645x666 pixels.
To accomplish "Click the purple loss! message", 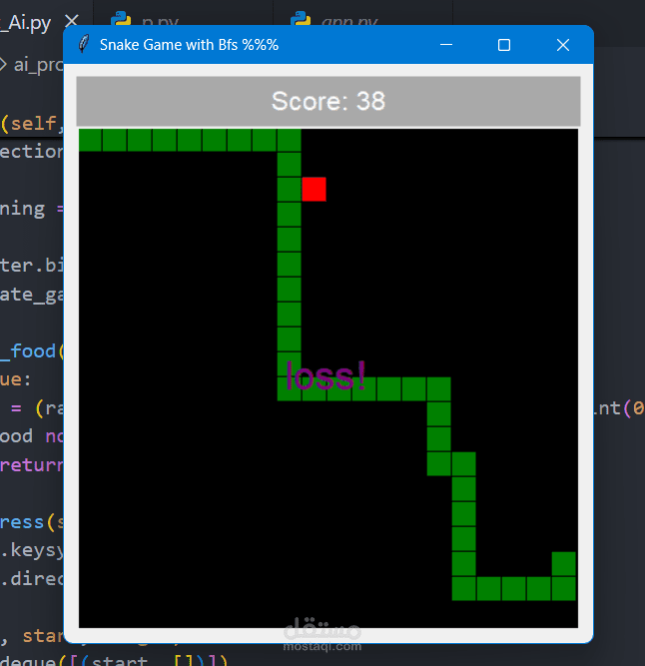I will tap(325, 375).
